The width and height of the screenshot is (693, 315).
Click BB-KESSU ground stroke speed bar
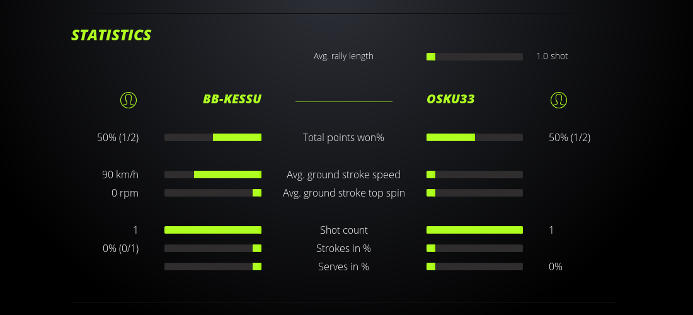tap(213, 175)
